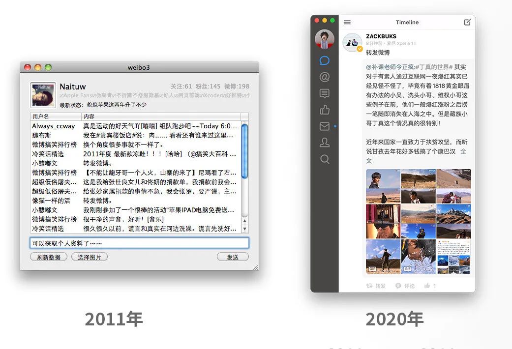Screen dimensions: 512x349
Task: Open the hamburger menu beside Timeline
Action: coord(347,22)
